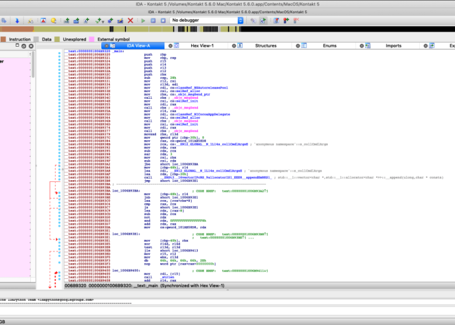Open the No debugger dropdown
Viewport: 455px width, 325px height.
pos(206,21)
